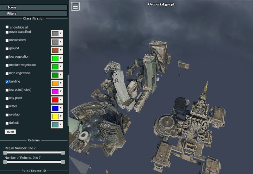Enable the low point(noise) checkbox
This screenshot has width=253, height=174.
pyautogui.click(x=7, y=90)
